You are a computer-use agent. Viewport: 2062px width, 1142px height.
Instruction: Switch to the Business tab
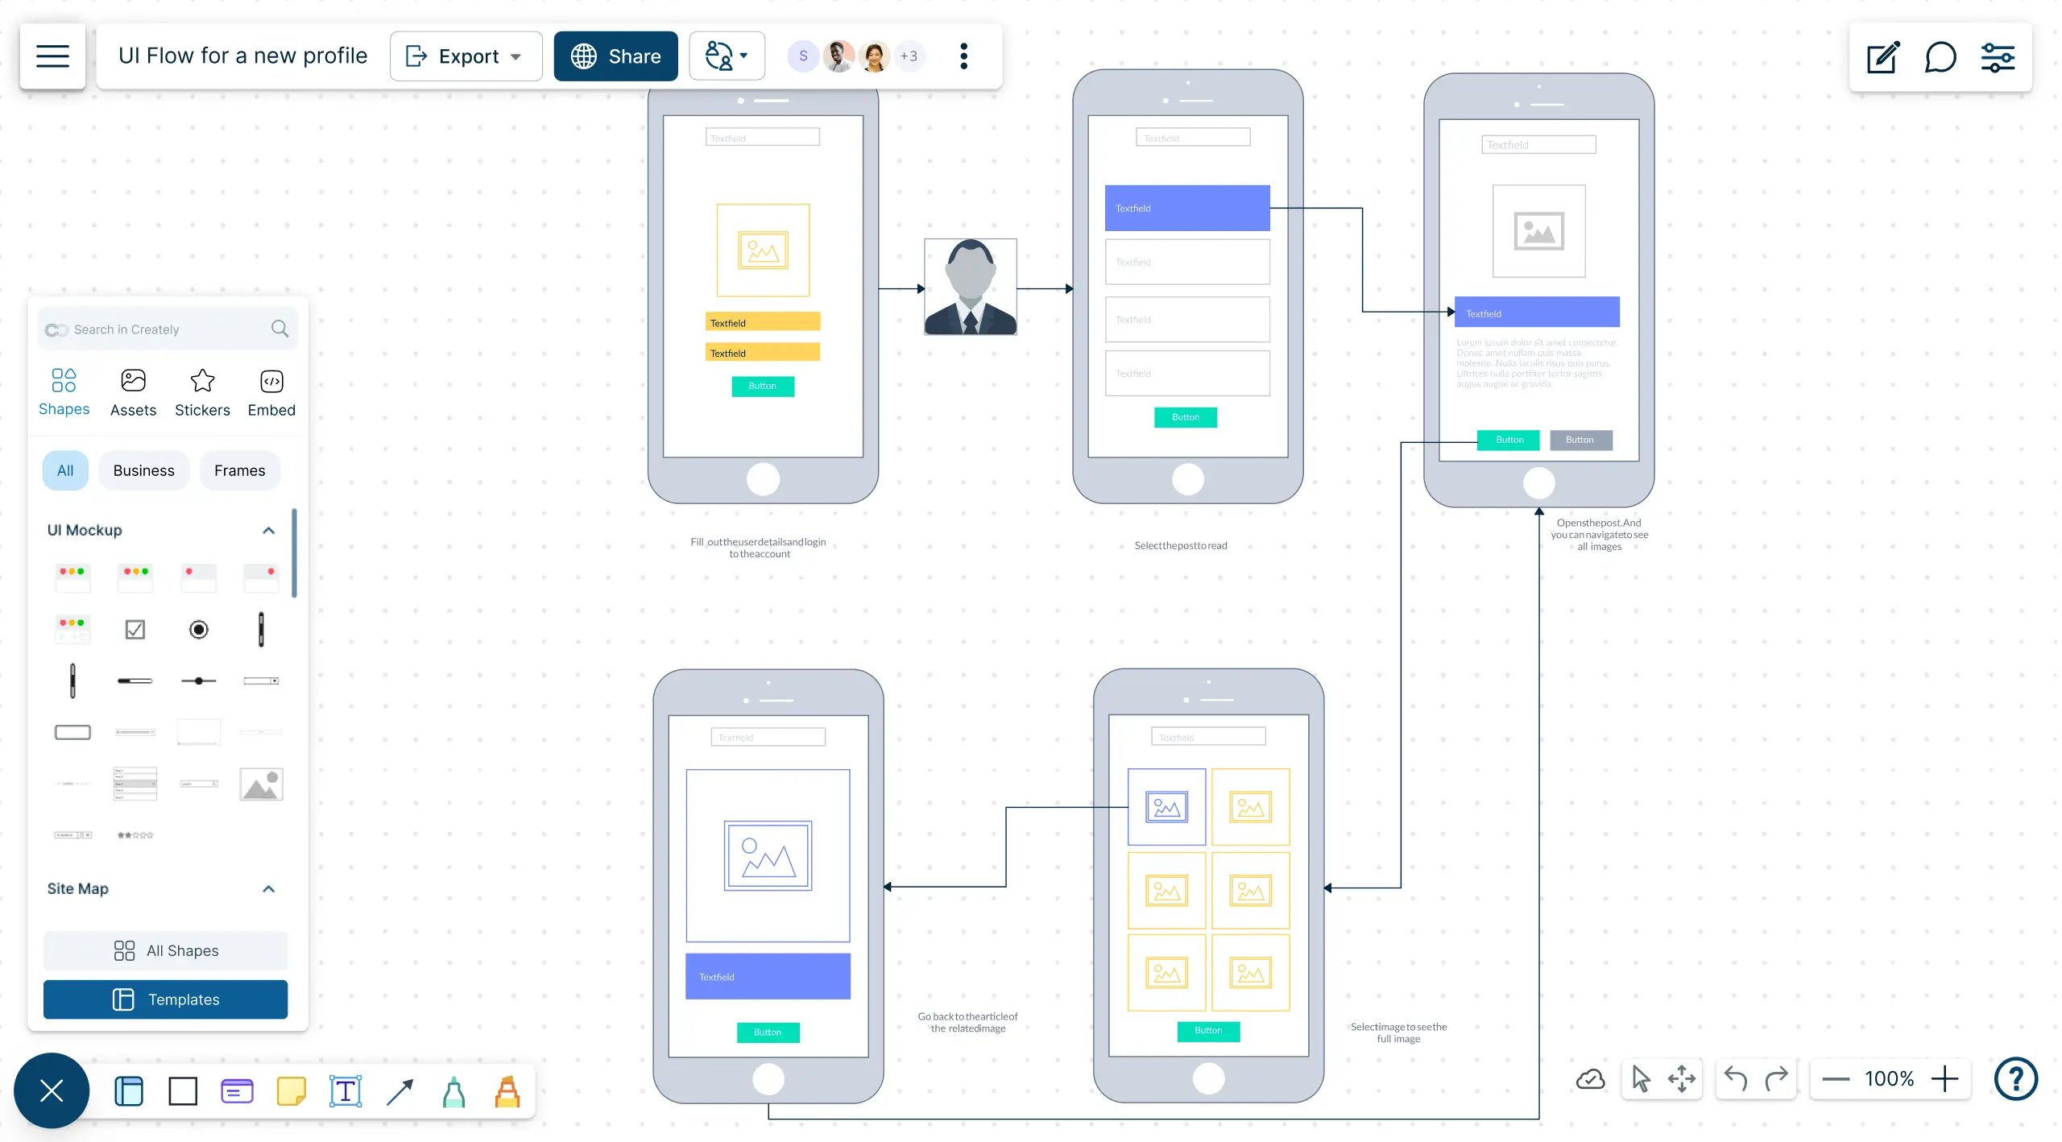[x=143, y=470]
